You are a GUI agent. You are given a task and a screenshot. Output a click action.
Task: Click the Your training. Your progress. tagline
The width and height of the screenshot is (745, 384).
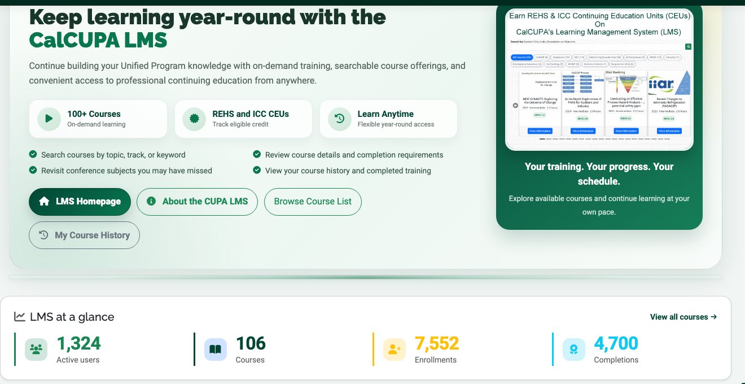[599, 174]
